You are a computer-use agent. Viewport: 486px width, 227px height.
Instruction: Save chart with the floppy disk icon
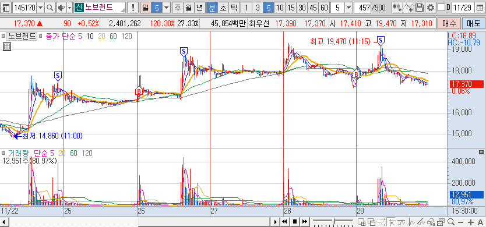(420, 8)
